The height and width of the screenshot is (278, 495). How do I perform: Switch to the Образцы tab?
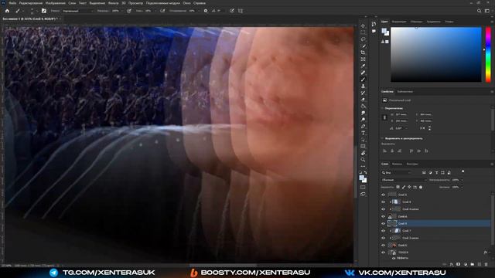pos(416,22)
